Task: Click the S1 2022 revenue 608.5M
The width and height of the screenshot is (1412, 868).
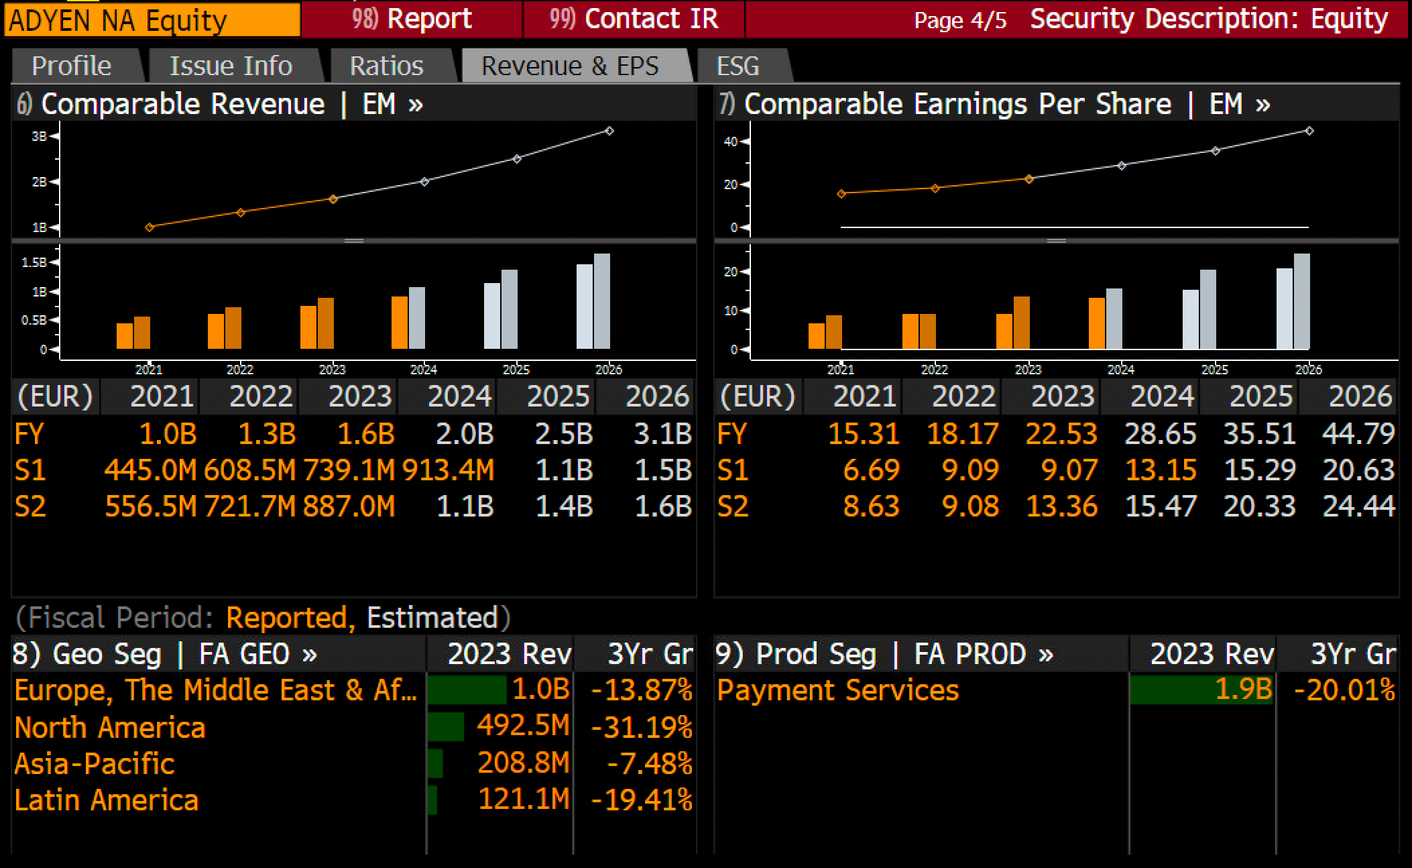Action: pyautogui.click(x=249, y=470)
